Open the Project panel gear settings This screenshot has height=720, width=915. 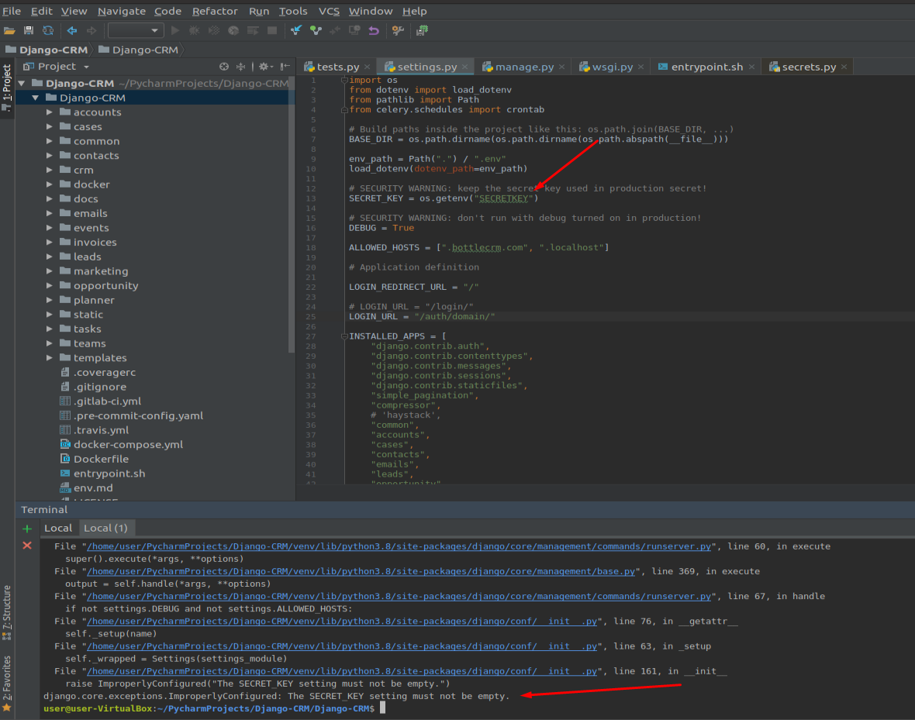(x=265, y=67)
